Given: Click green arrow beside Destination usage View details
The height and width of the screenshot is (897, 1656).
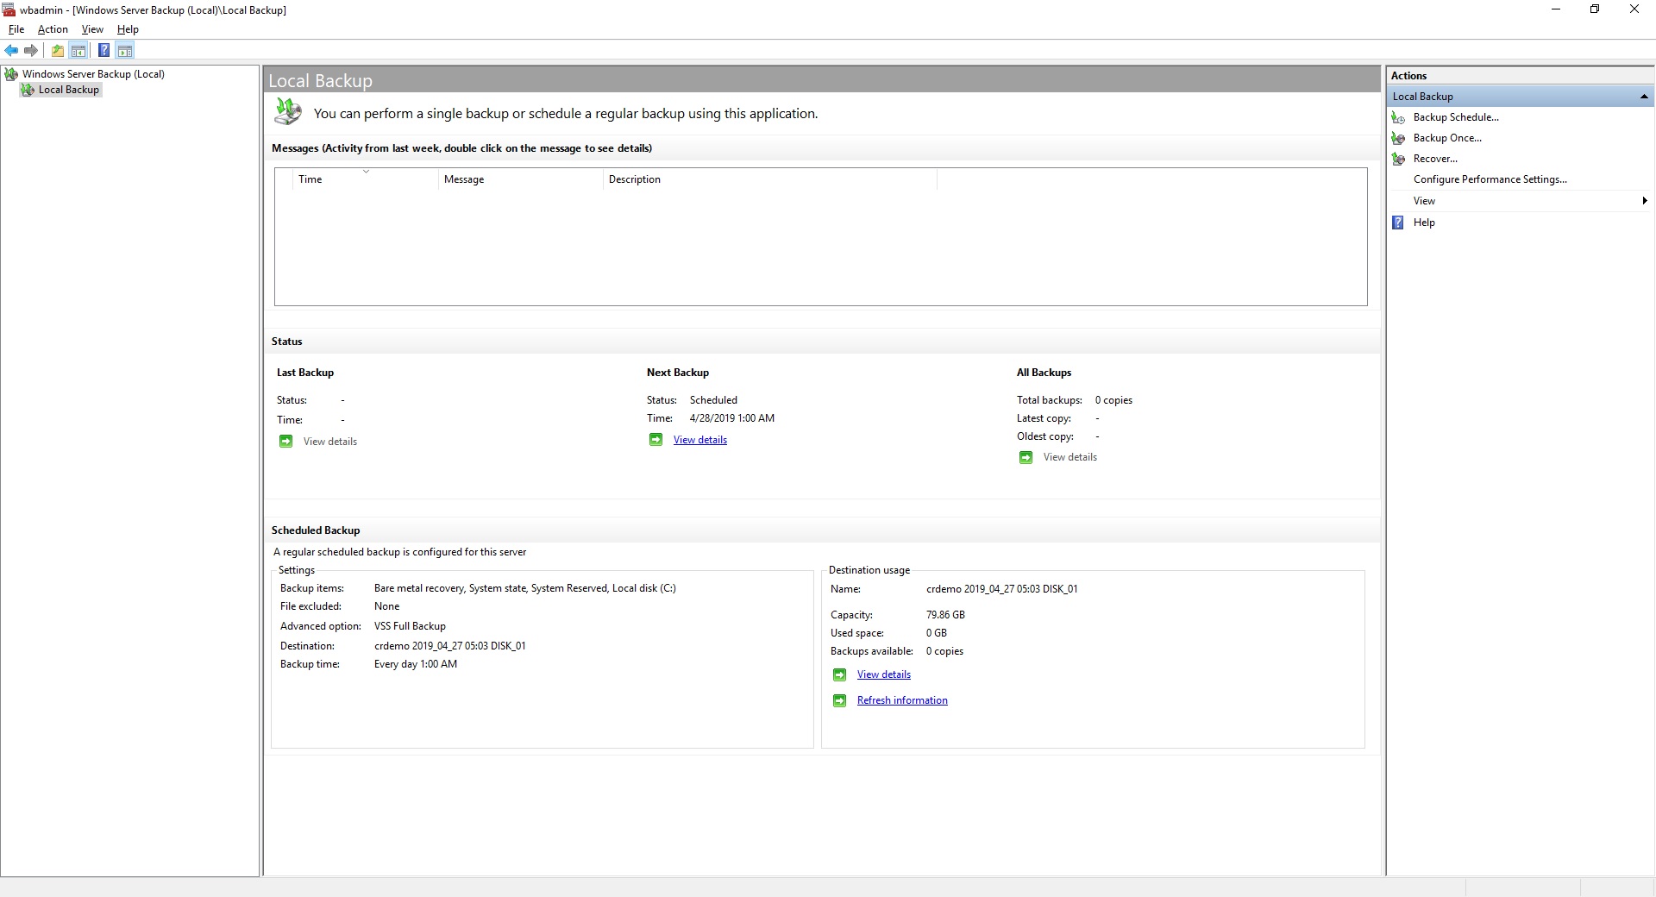Looking at the screenshot, I should pyautogui.click(x=839, y=674).
